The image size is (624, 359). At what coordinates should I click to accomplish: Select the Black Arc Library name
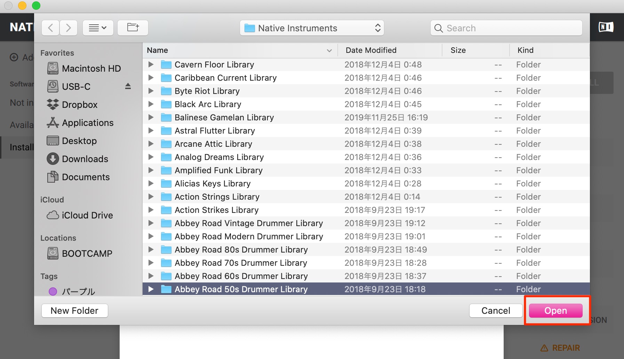208,104
